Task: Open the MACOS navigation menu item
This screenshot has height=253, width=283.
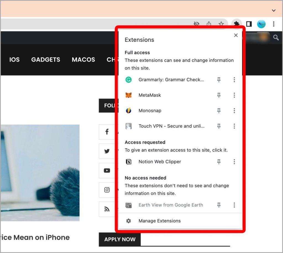Action: 83,60
